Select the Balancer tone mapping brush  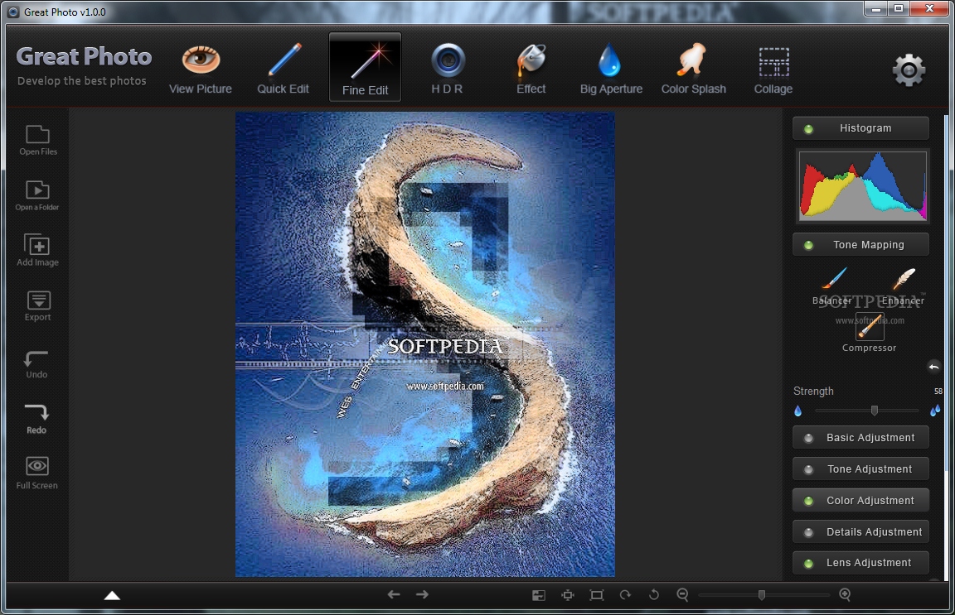tap(832, 286)
